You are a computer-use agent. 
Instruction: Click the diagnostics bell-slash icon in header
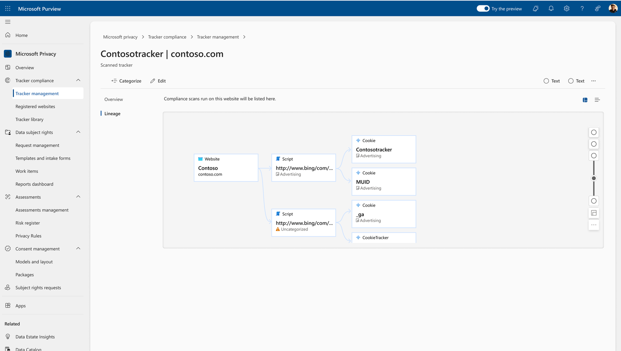point(536,9)
